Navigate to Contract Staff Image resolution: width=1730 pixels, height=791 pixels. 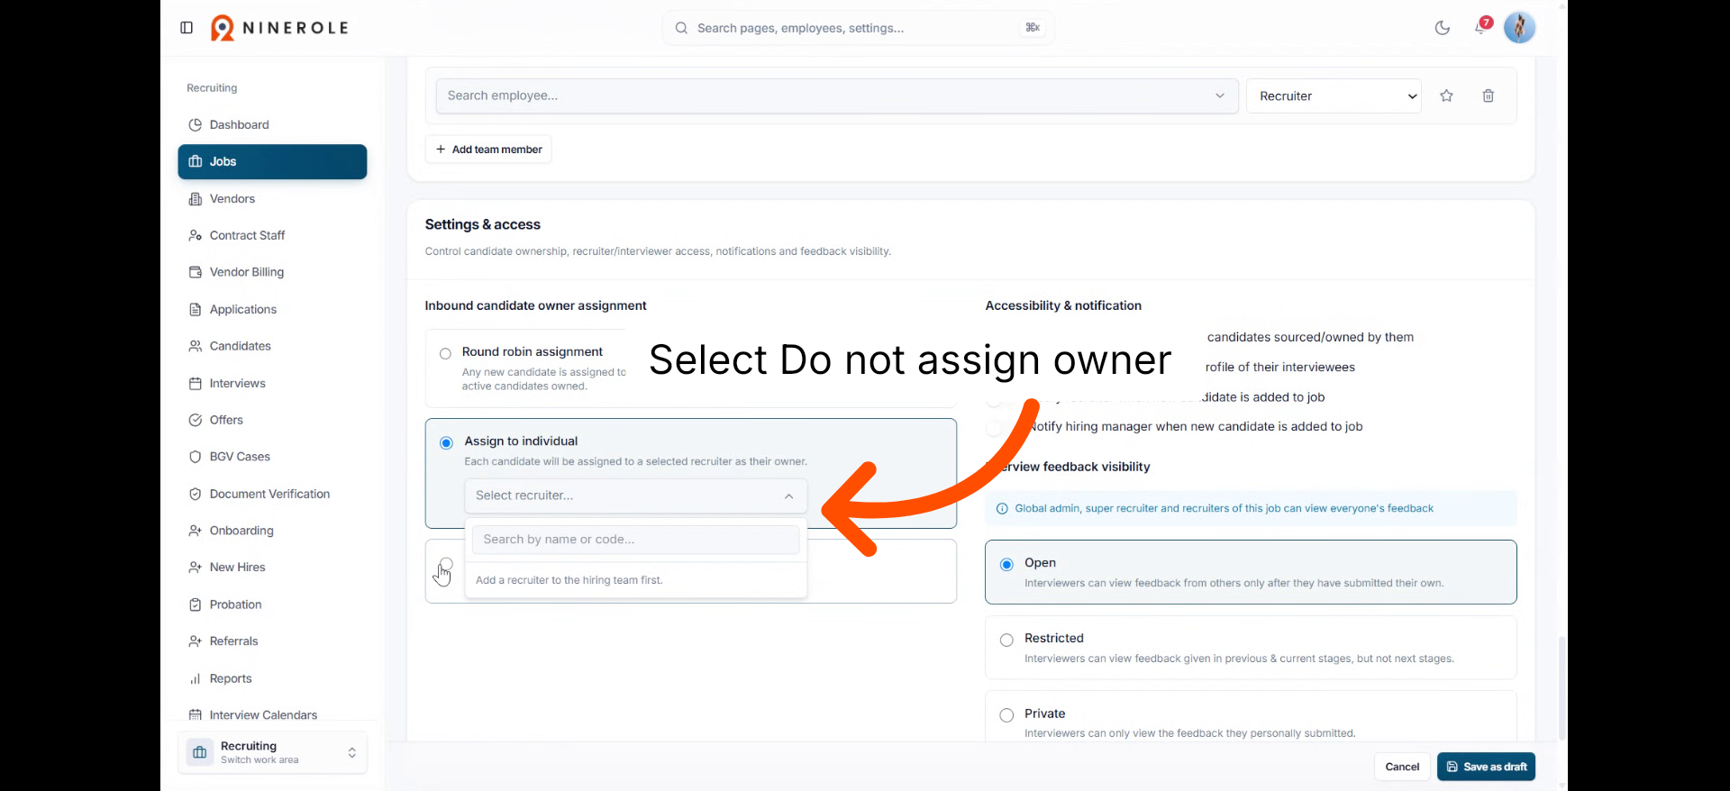click(x=272, y=235)
